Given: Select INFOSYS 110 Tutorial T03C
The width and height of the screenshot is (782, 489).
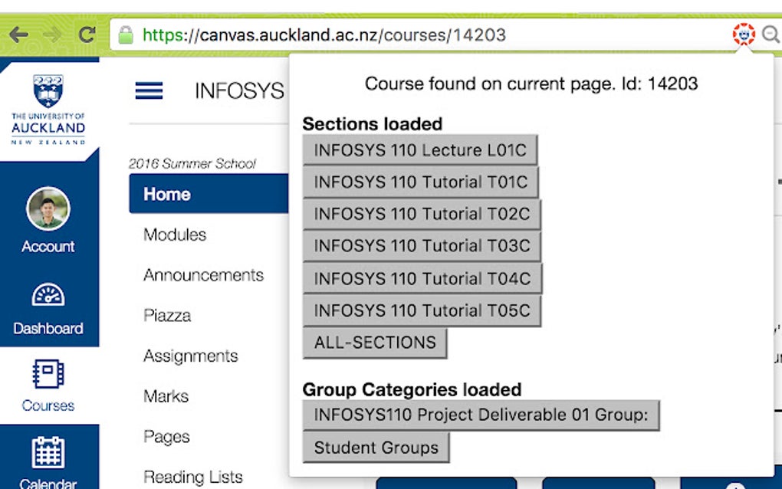Looking at the screenshot, I should click(x=422, y=246).
